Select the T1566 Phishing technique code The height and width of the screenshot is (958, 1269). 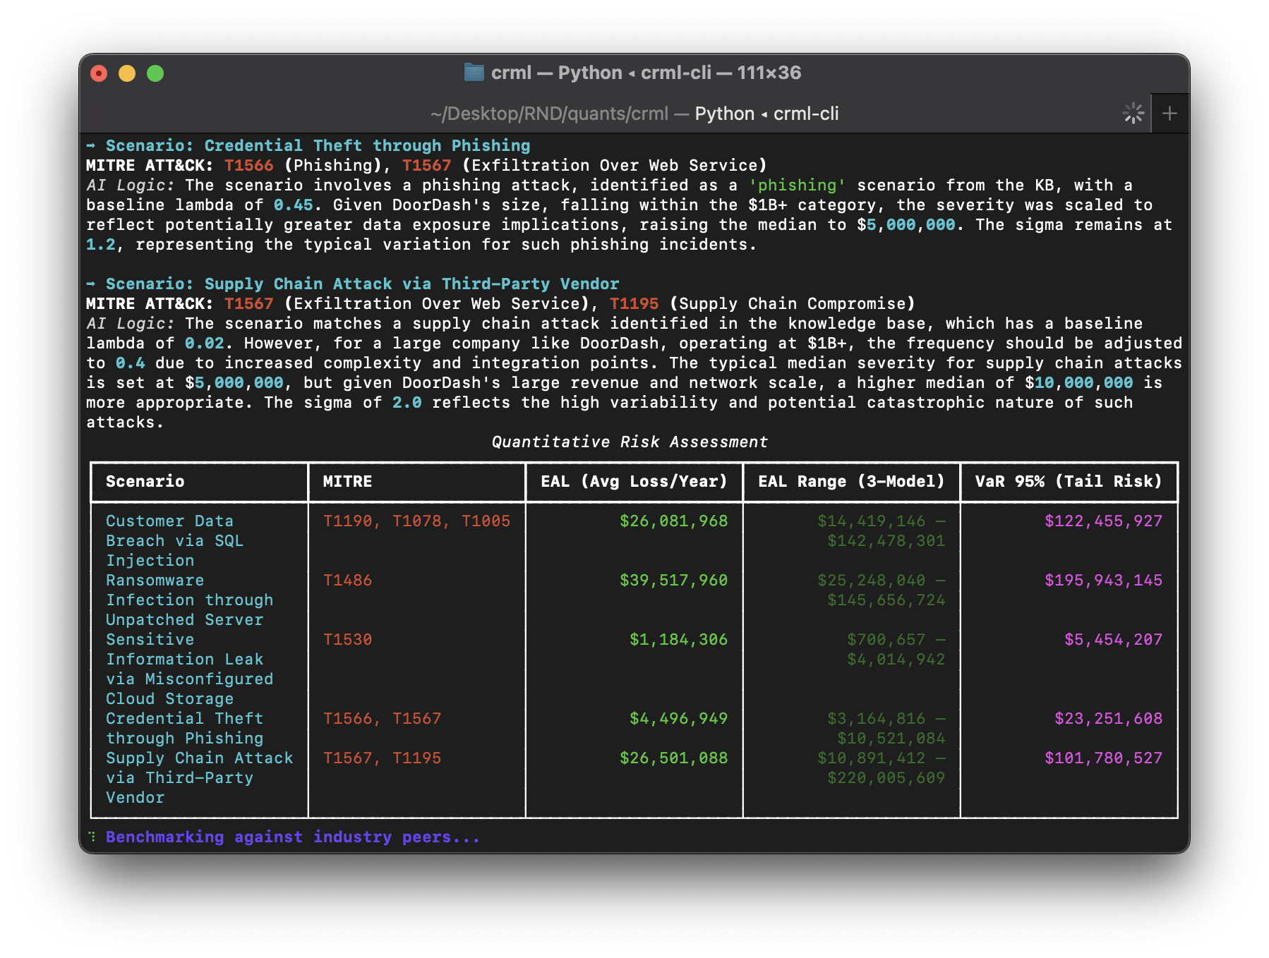coord(248,165)
